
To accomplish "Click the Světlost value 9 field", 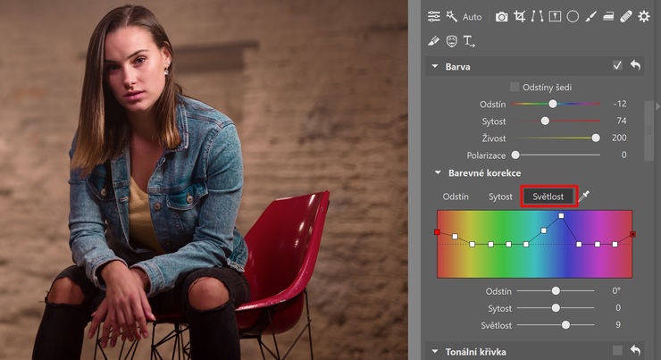I will (x=618, y=325).
